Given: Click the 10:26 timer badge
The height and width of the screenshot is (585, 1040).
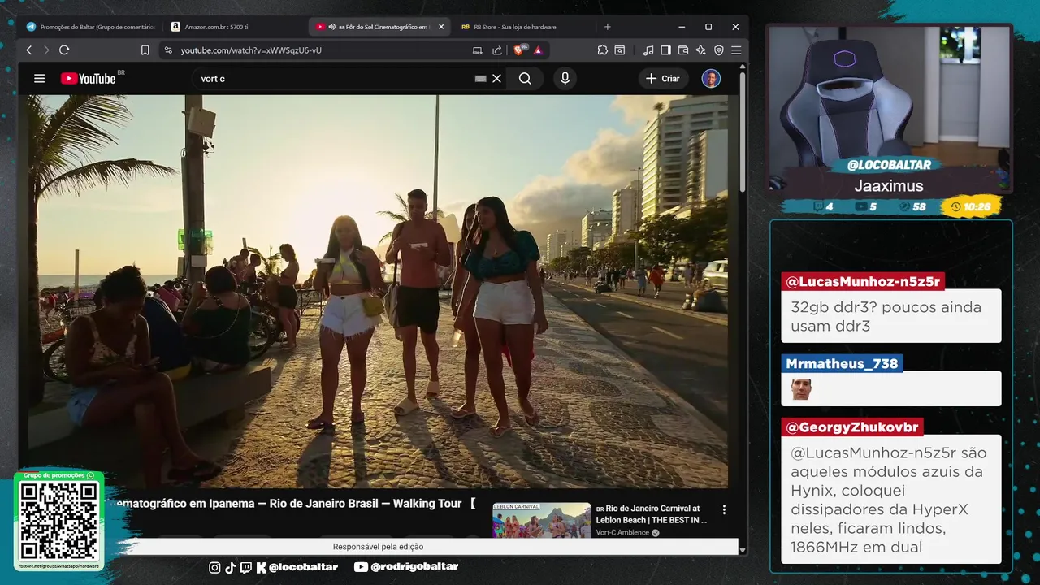Looking at the screenshot, I should 970,206.
